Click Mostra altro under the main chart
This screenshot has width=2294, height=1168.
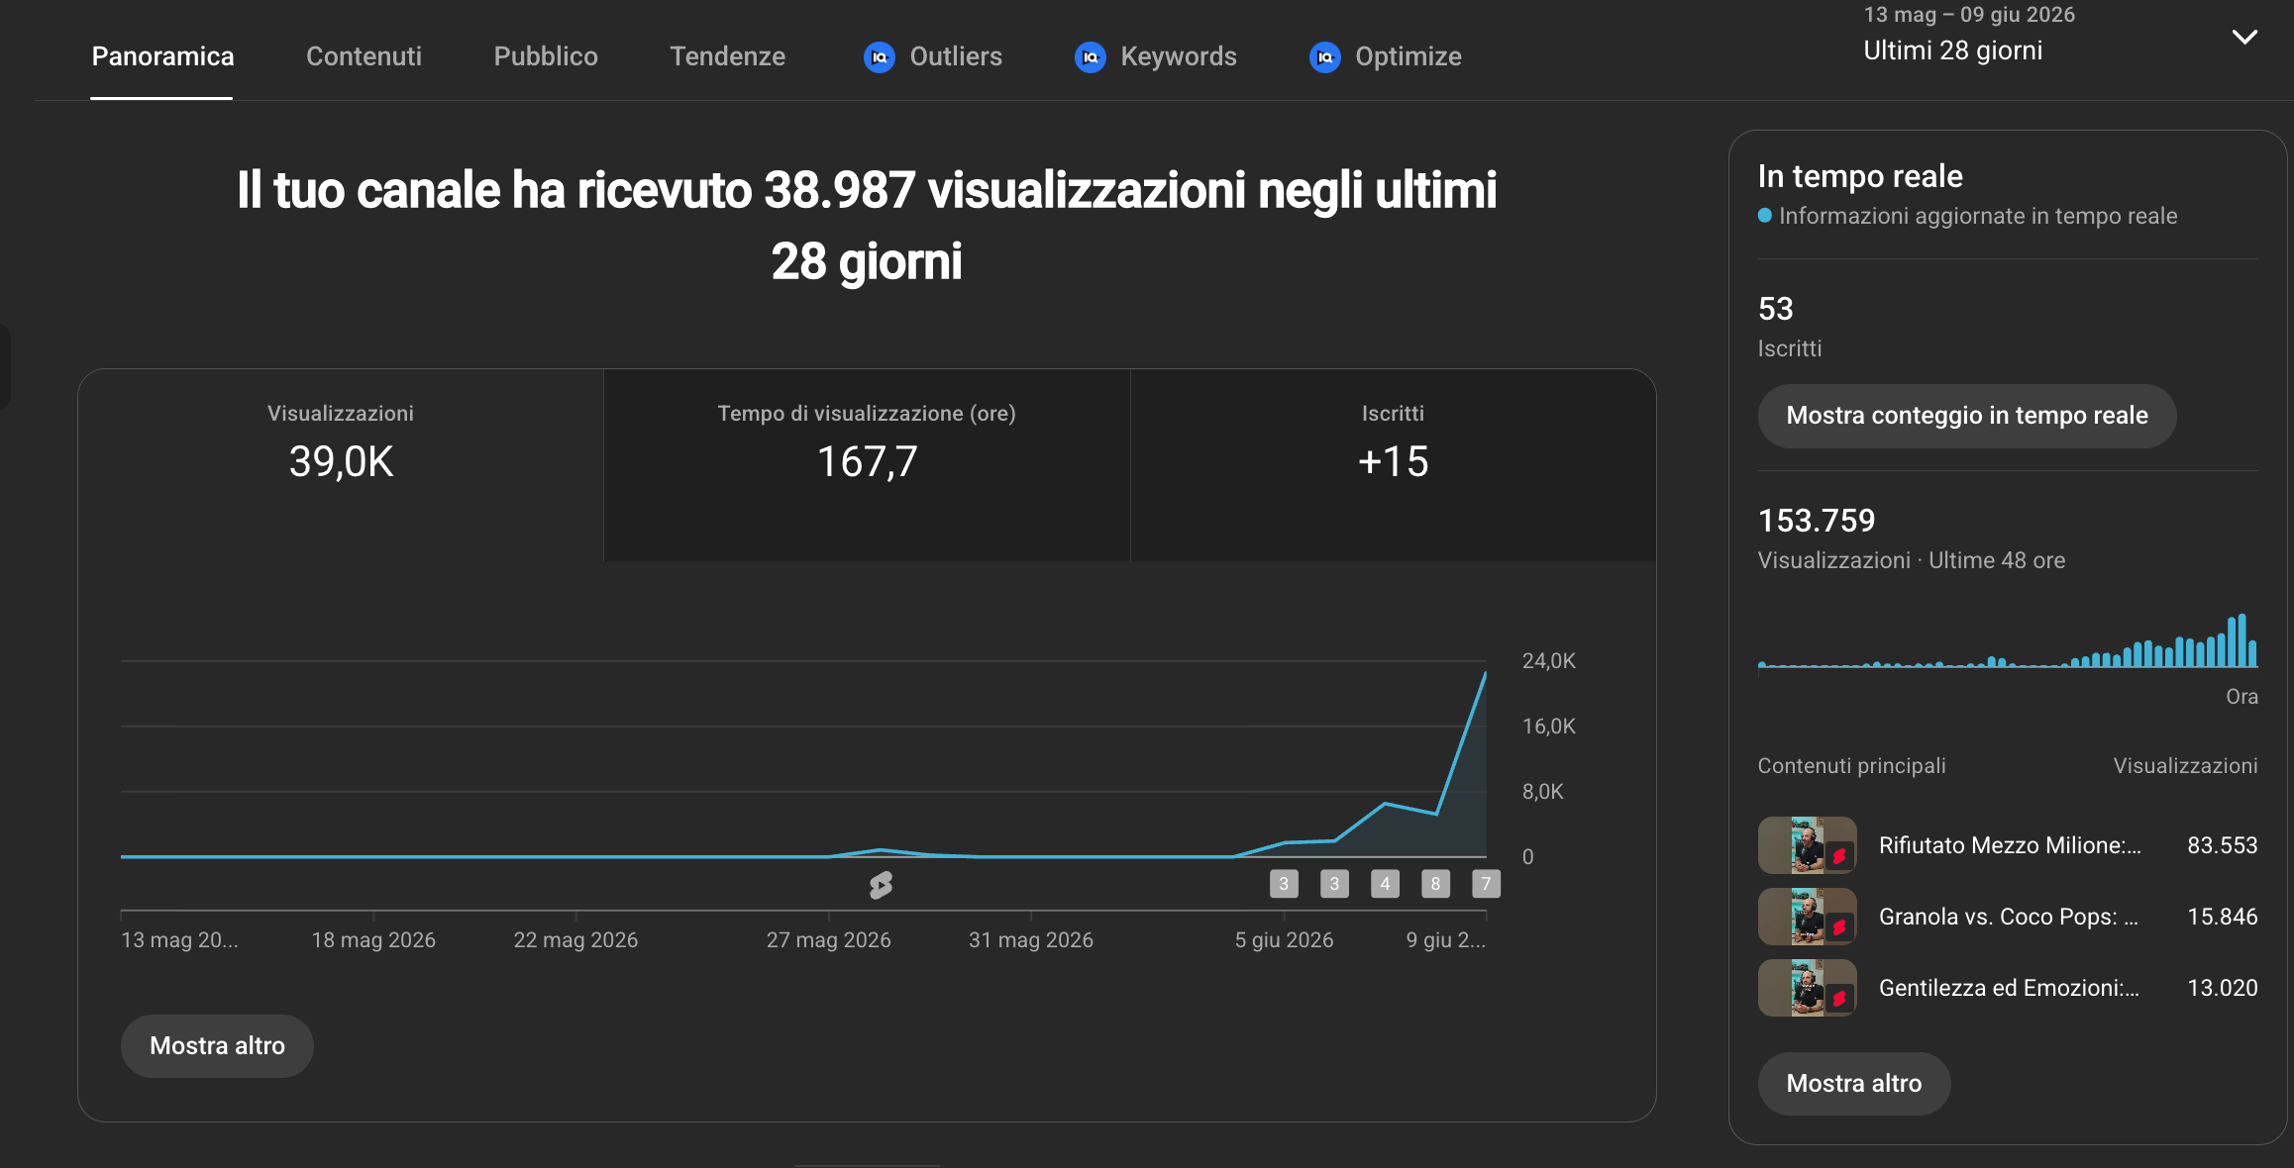(217, 1046)
